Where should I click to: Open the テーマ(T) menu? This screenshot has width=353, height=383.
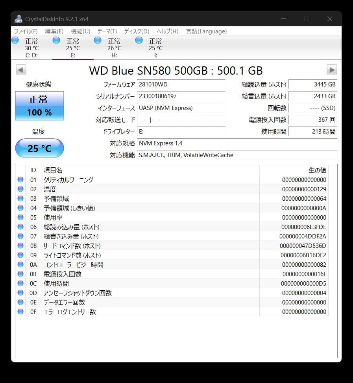pos(108,31)
